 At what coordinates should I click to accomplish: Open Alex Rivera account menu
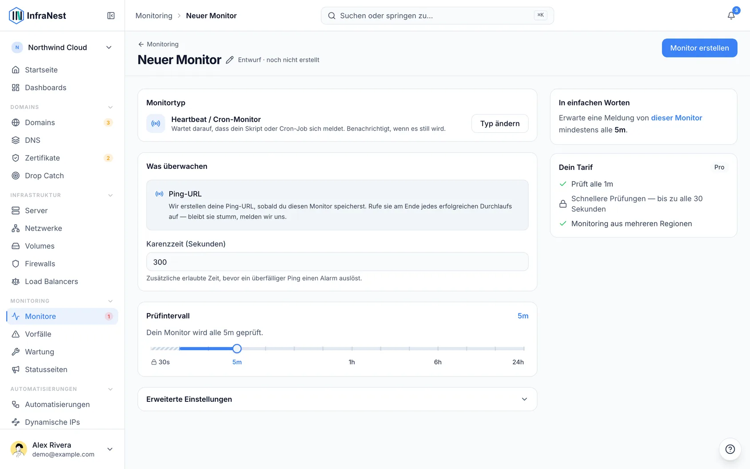(62, 449)
